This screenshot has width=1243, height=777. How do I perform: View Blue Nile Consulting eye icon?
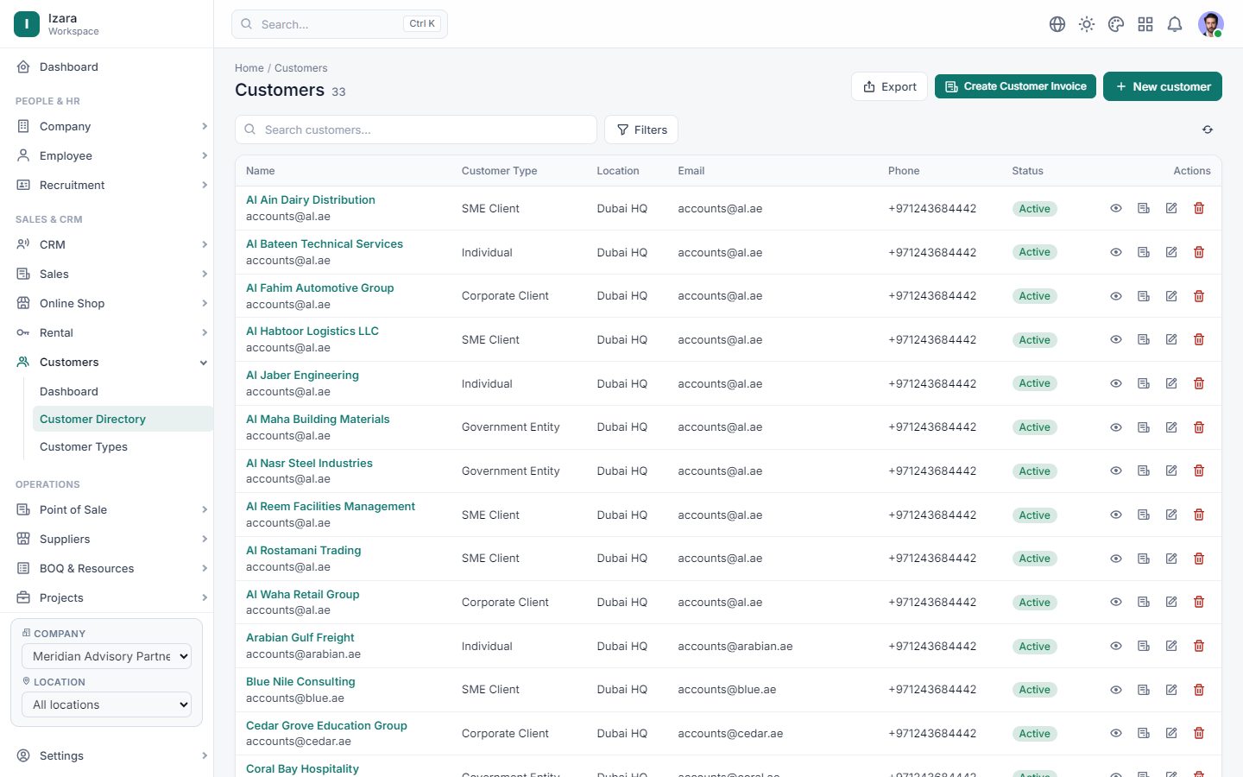click(x=1116, y=690)
